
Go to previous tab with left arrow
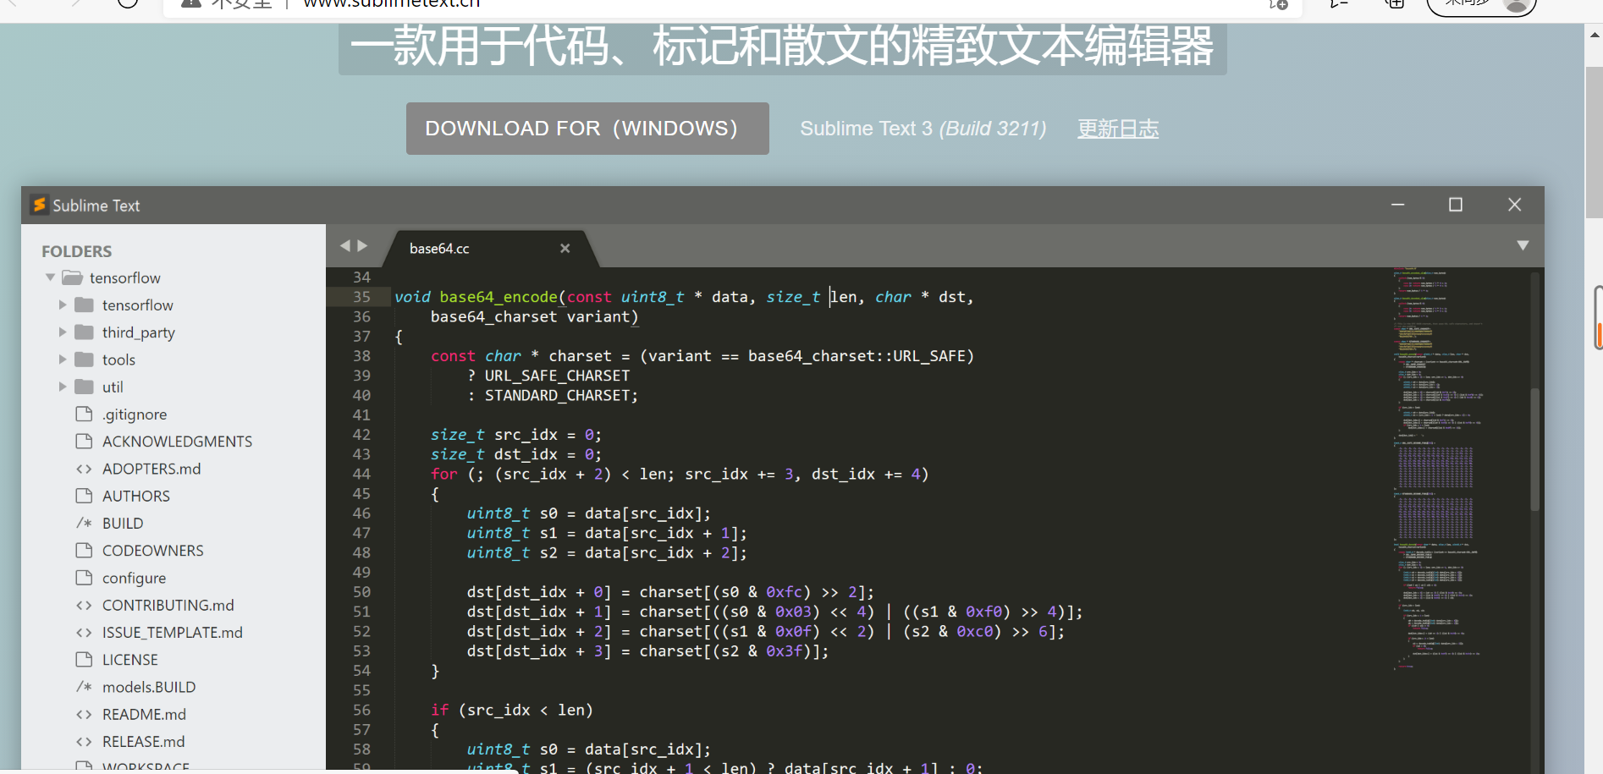coord(344,245)
